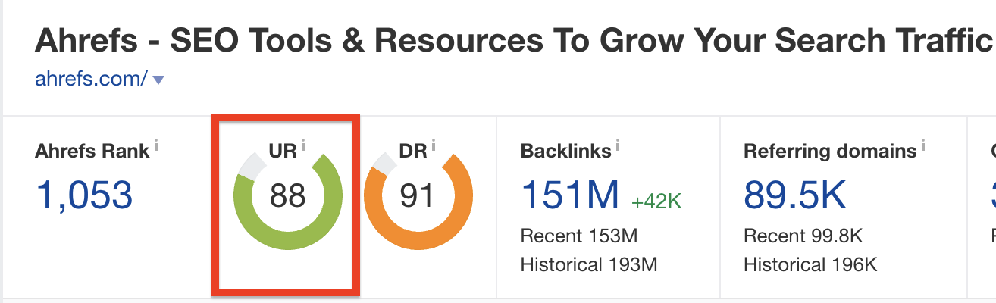Click the 'Backlinks' heading label
Image resolution: width=996 pixels, height=303 pixels.
click(565, 151)
